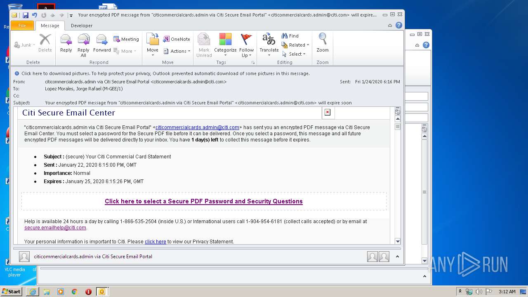Save the message via quick access toolbar
The image size is (528, 297).
25,15
